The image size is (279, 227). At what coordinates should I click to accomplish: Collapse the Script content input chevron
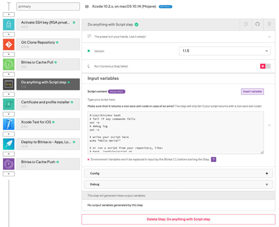pyautogui.click(x=270, y=125)
